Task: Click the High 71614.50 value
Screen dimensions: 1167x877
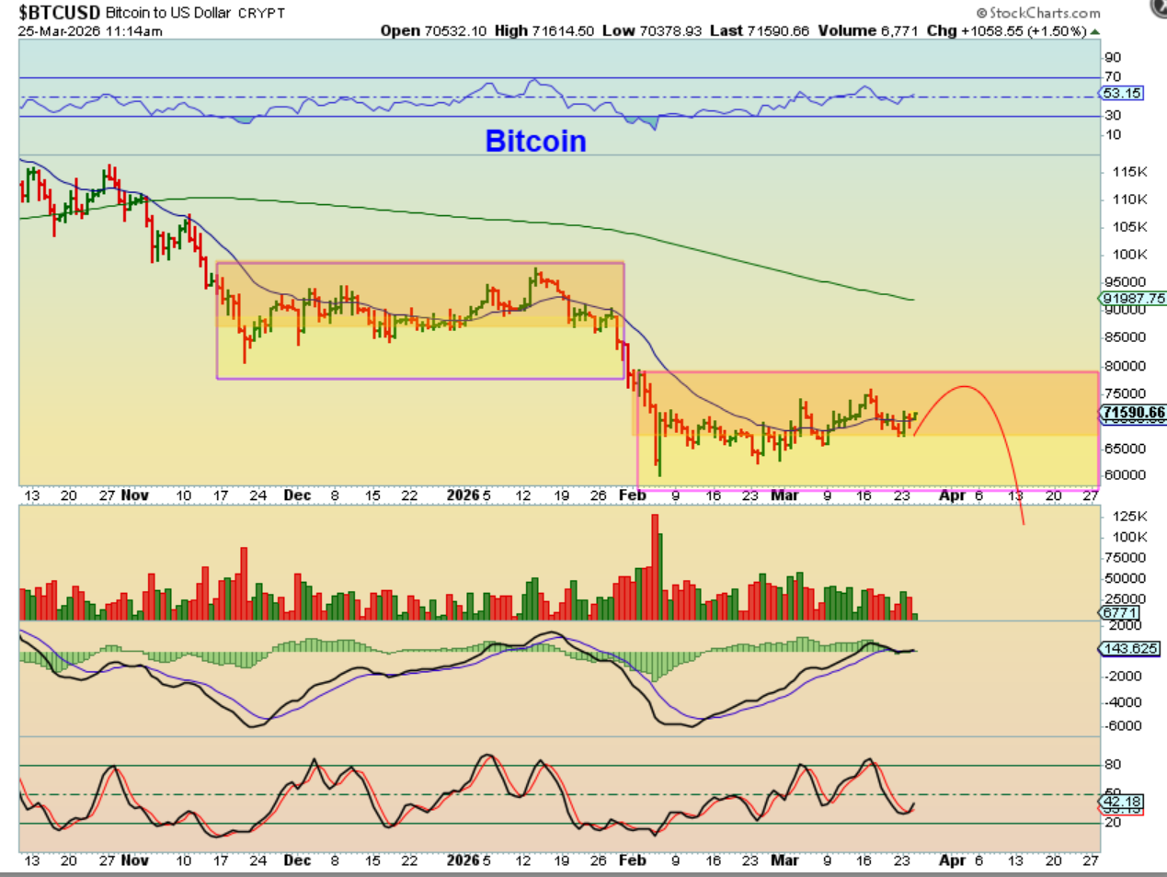Action: click(544, 30)
